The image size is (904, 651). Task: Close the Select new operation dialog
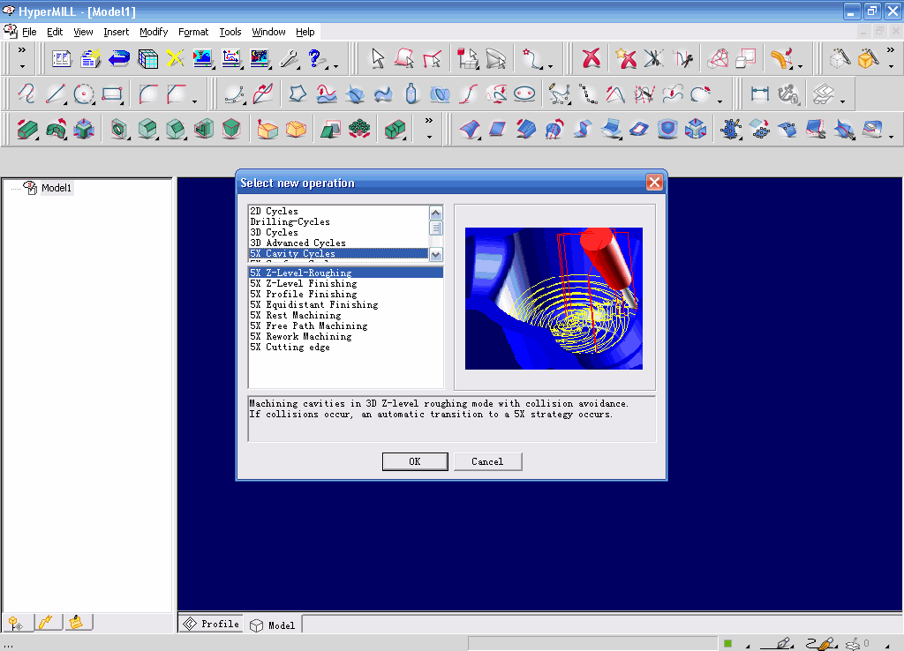(654, 183)
